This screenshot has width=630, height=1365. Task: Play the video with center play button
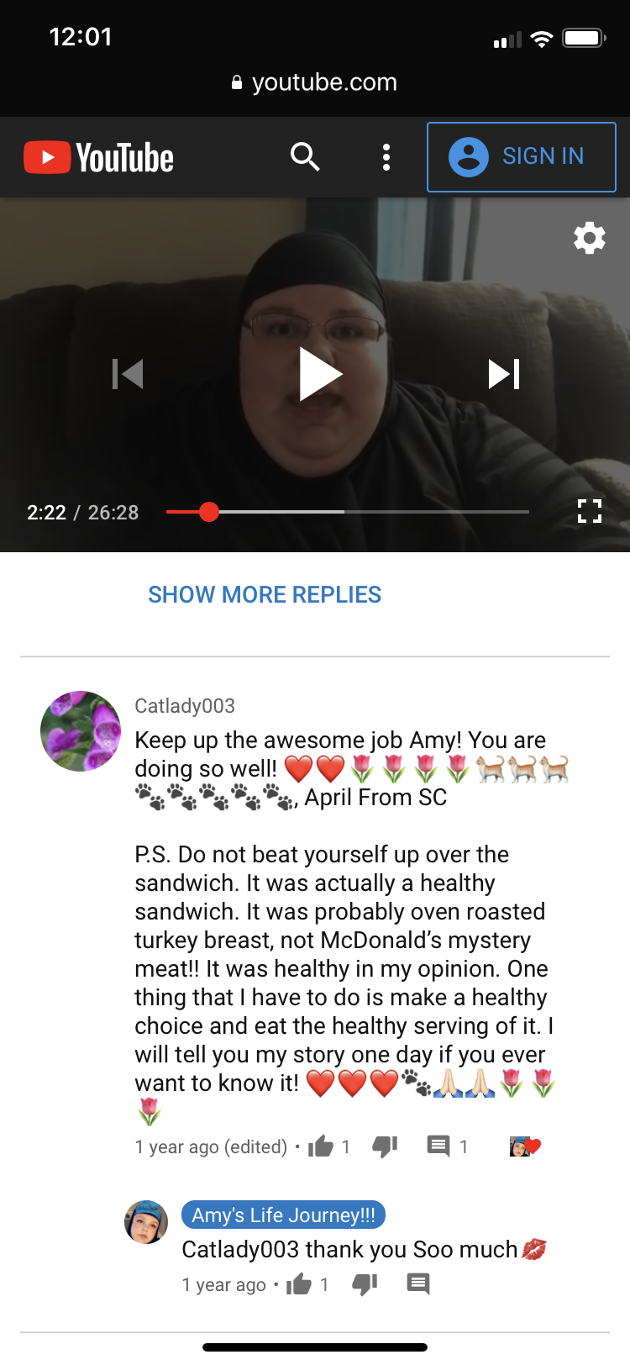coord(321,374)
